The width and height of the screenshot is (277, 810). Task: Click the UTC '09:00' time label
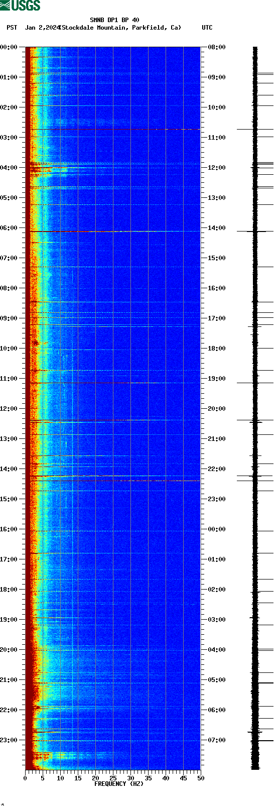pyautogui.click(x=217, y=77)
